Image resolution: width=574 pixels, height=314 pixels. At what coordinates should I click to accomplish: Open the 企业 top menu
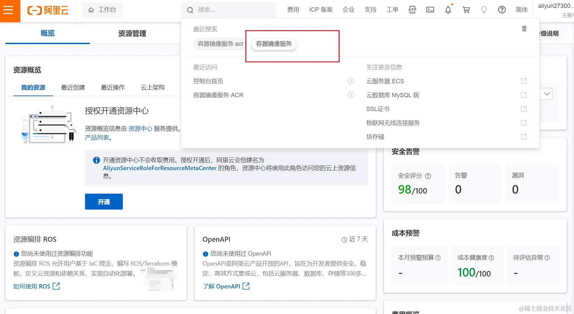click(x=349, y=10)
